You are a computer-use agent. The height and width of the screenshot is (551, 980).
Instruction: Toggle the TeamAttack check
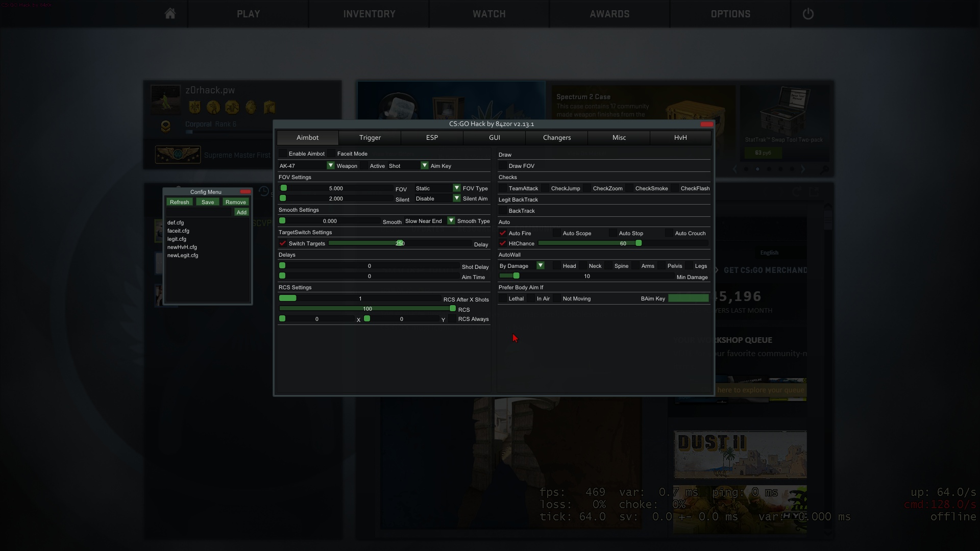pyautogui.click(x=503, y=188)
